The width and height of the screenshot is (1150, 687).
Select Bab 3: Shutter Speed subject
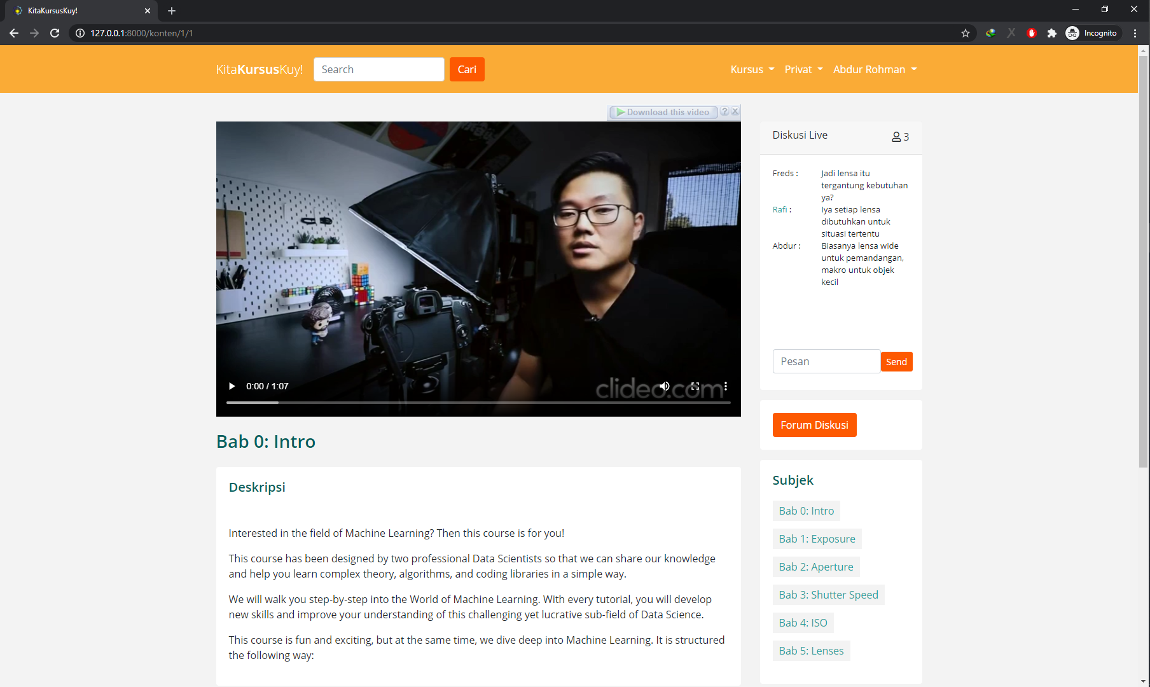coord(829,595)
